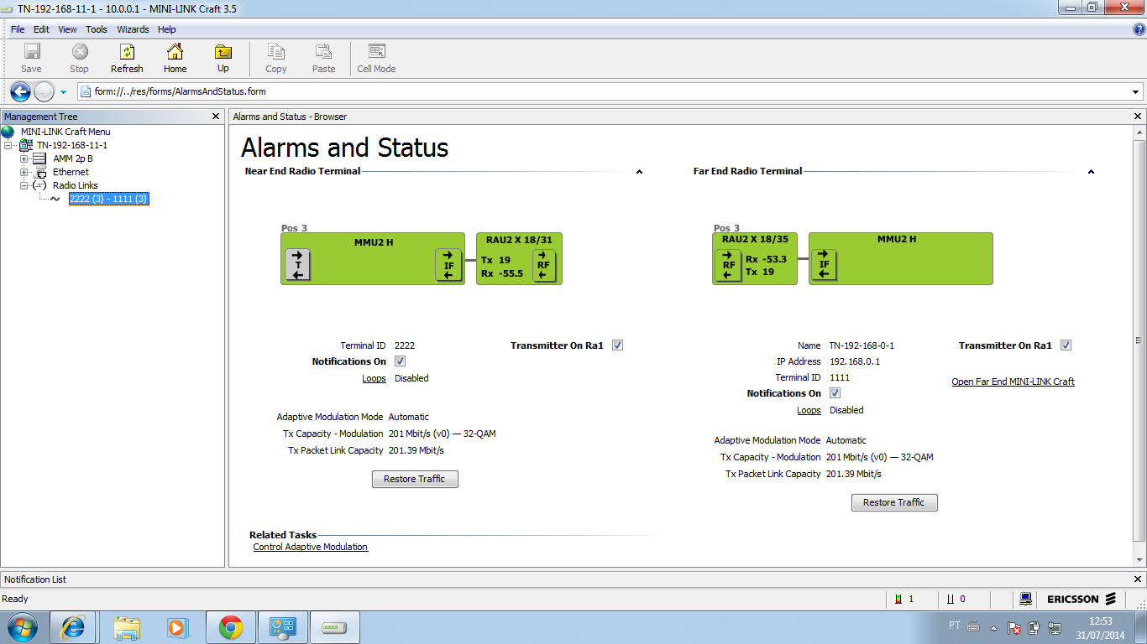Toggle near-end Notifications On checkbox
The image size is (1147, 644).
point(400,361)
